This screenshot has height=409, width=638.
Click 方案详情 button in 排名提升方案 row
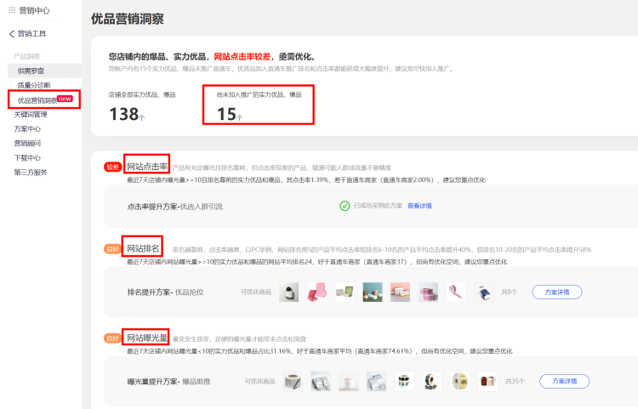point(556,292)
